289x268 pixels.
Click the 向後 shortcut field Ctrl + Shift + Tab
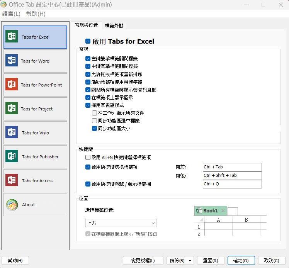(232, 176)
